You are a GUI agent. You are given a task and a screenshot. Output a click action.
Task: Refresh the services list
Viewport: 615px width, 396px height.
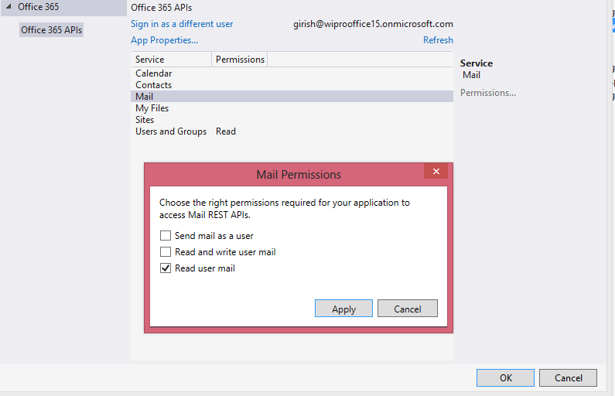(438, 40)
